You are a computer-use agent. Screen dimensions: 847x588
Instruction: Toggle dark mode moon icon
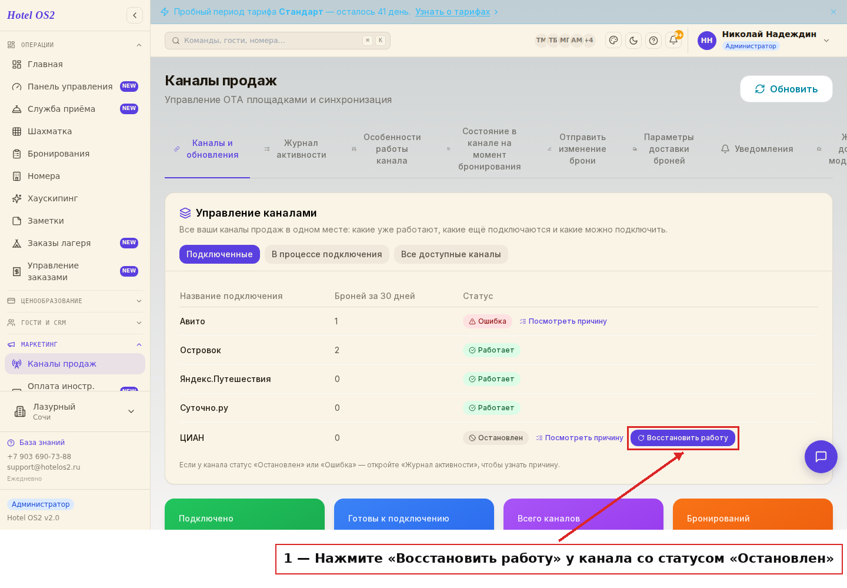pos(633,41)
